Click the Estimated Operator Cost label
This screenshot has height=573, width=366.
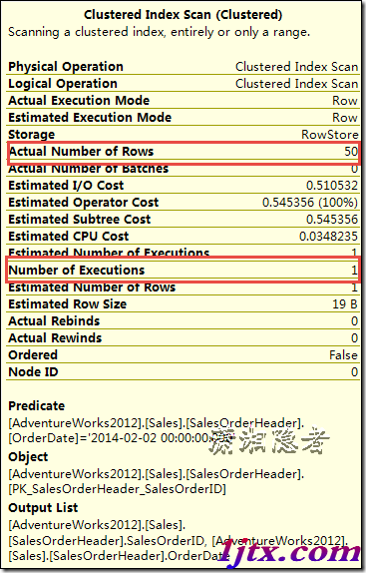coord(83,202)
